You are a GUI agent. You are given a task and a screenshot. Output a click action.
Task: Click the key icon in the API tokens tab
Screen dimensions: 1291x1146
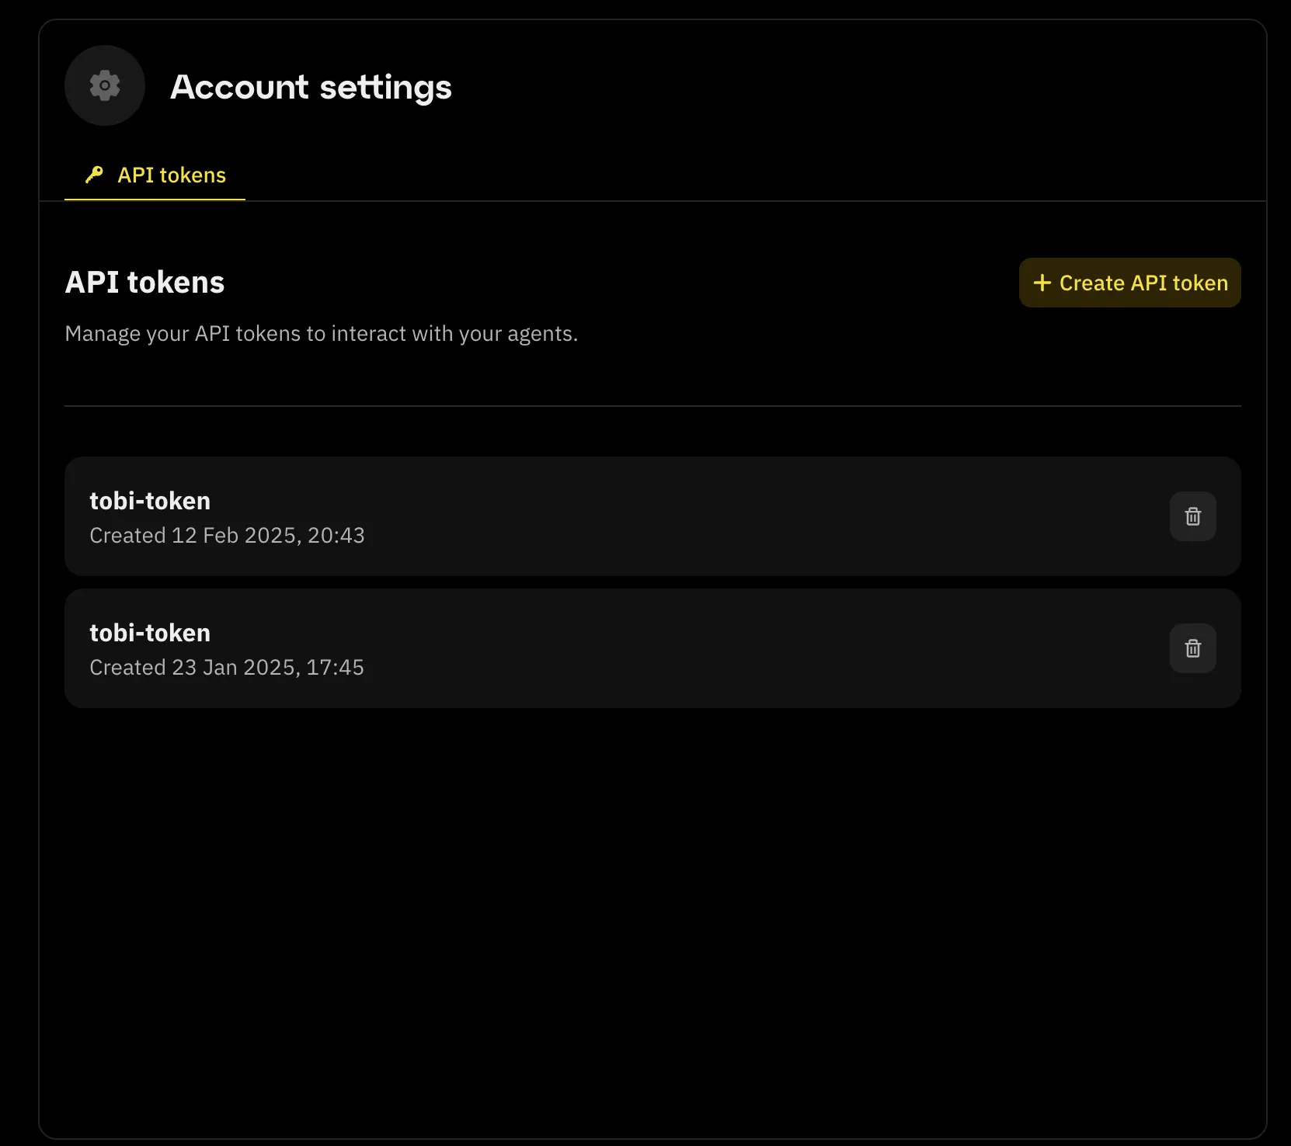pyautogui.click(x=94, y=175)
